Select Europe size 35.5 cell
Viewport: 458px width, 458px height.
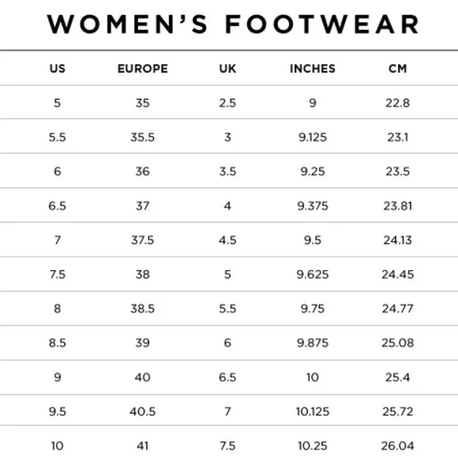(x=143, y=137)
